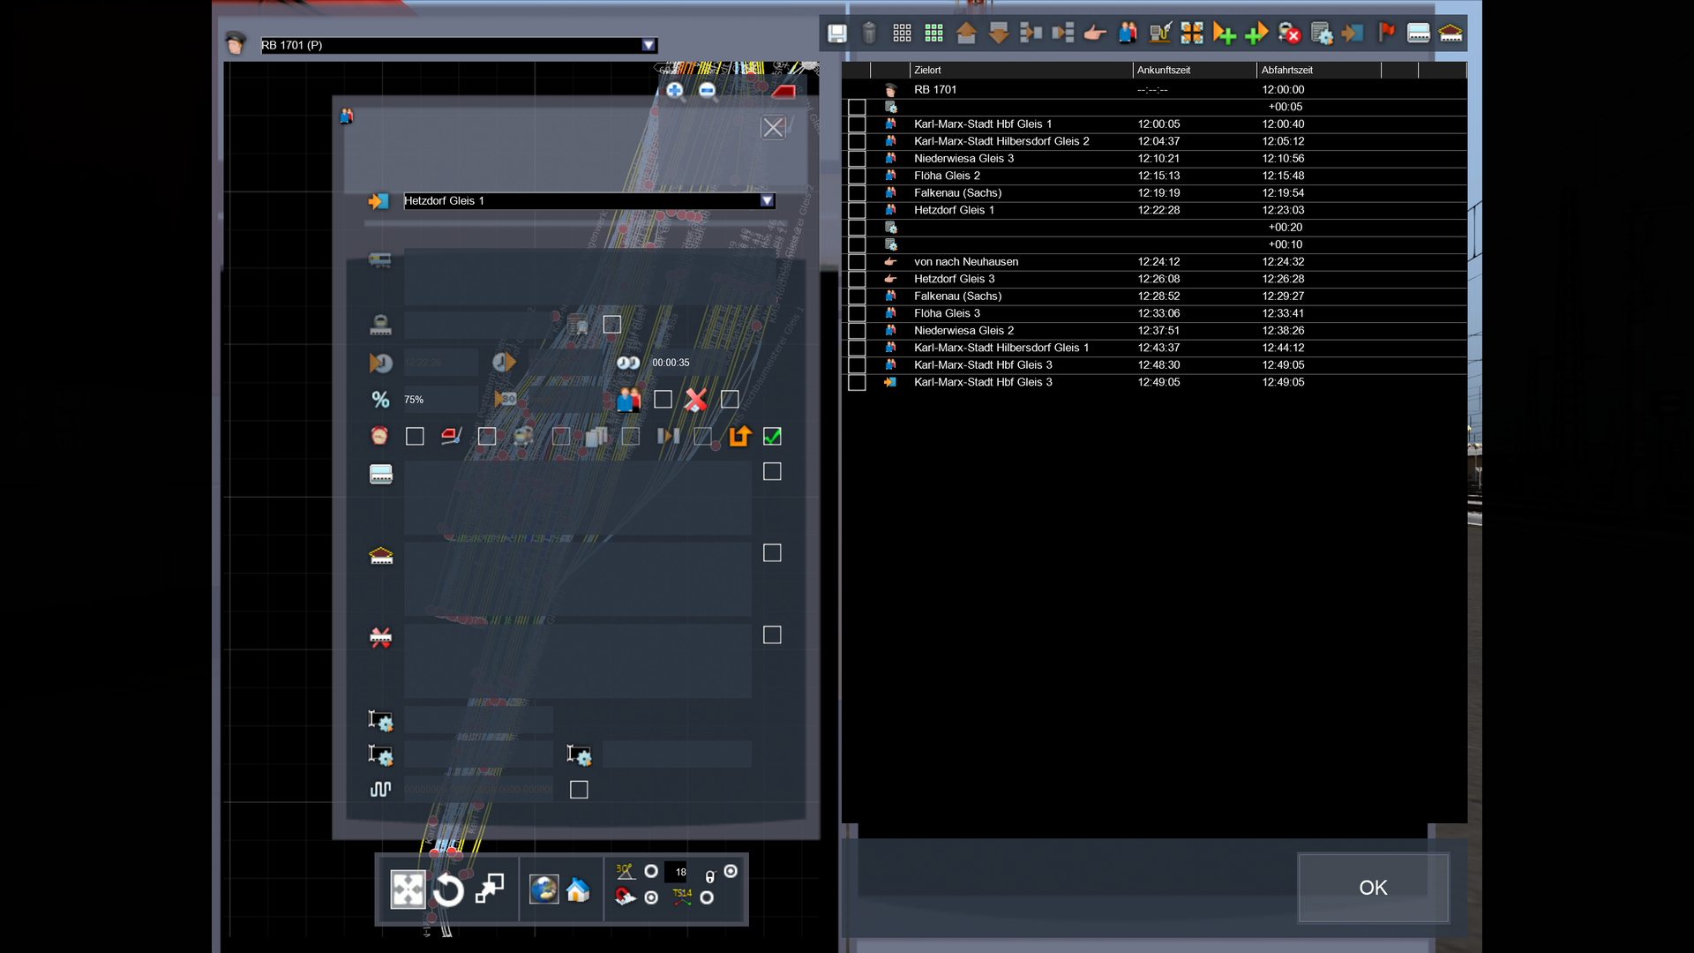Uncheck the green-checked box beside orange arrow
1694x953 pixels.
click(x=772, y=436)
